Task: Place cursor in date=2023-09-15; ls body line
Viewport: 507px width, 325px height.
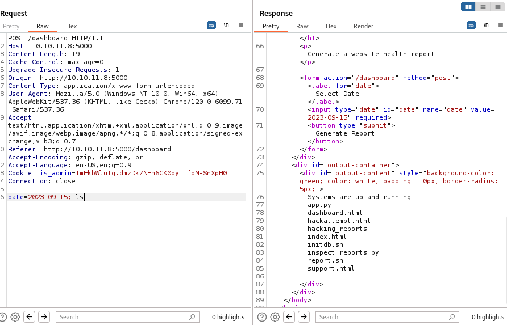Action: pyautogui.click(x=45, y=197)
